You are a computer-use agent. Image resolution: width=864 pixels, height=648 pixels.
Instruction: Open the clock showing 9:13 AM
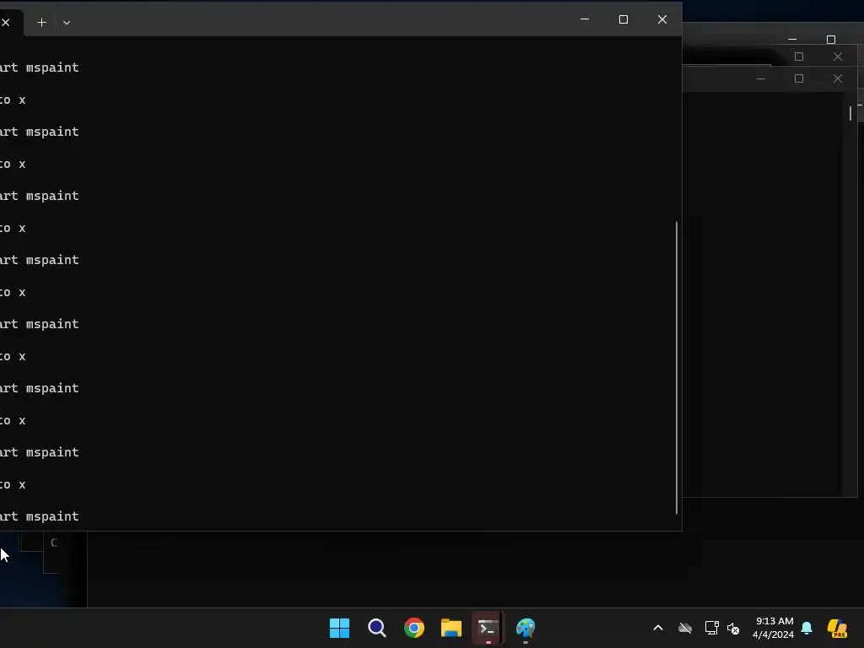[774, 628]
